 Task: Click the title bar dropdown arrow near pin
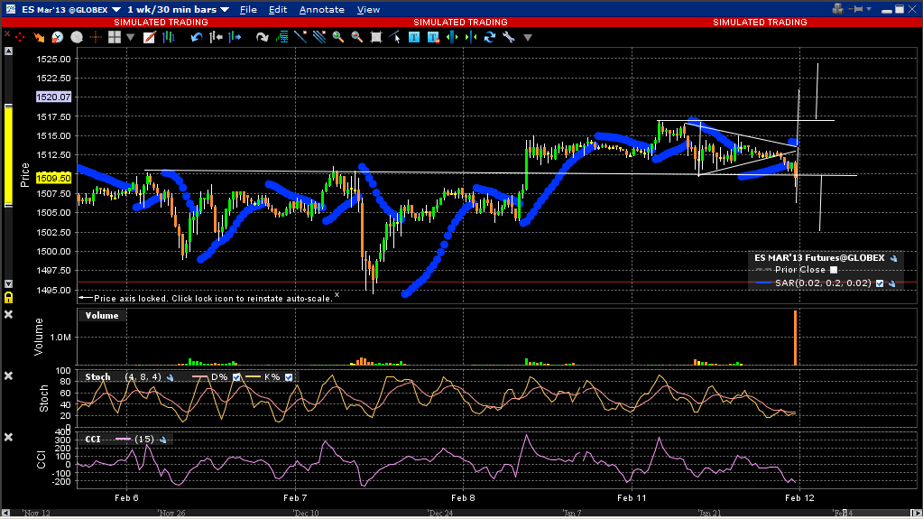[x=870, y=10]
